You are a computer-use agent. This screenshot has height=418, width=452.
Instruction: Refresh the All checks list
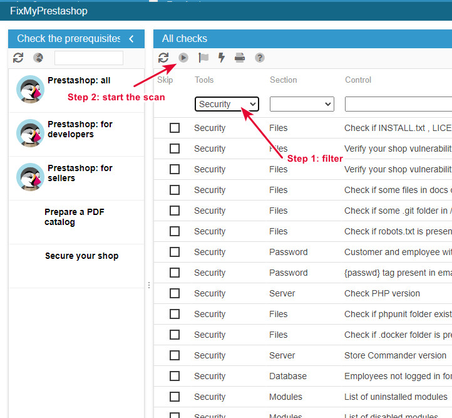(163, 58)
